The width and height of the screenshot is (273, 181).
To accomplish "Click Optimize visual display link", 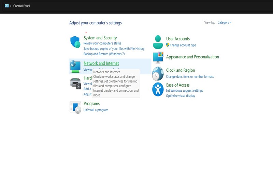I will point(181,96).
